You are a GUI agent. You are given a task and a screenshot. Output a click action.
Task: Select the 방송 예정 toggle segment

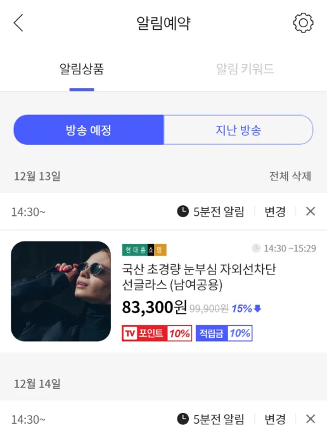[x=89, y=130]
